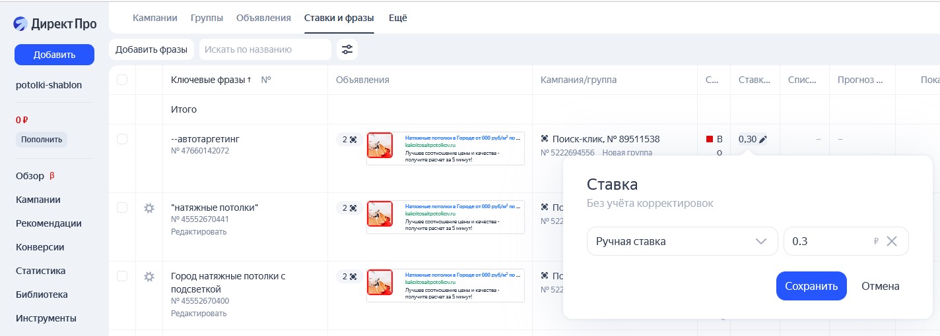The width and height of the screenshot is (940, 336).
Task: Click the Директ Про logo icon
Action: point(21,24)
